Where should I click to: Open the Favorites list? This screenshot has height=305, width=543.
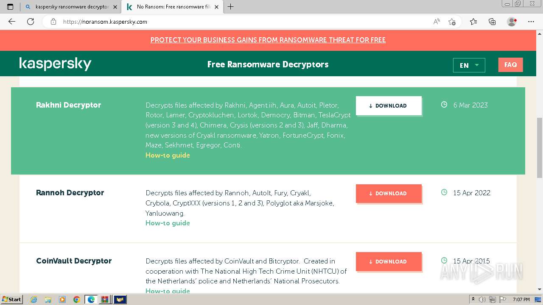click(x=473, y=22)
